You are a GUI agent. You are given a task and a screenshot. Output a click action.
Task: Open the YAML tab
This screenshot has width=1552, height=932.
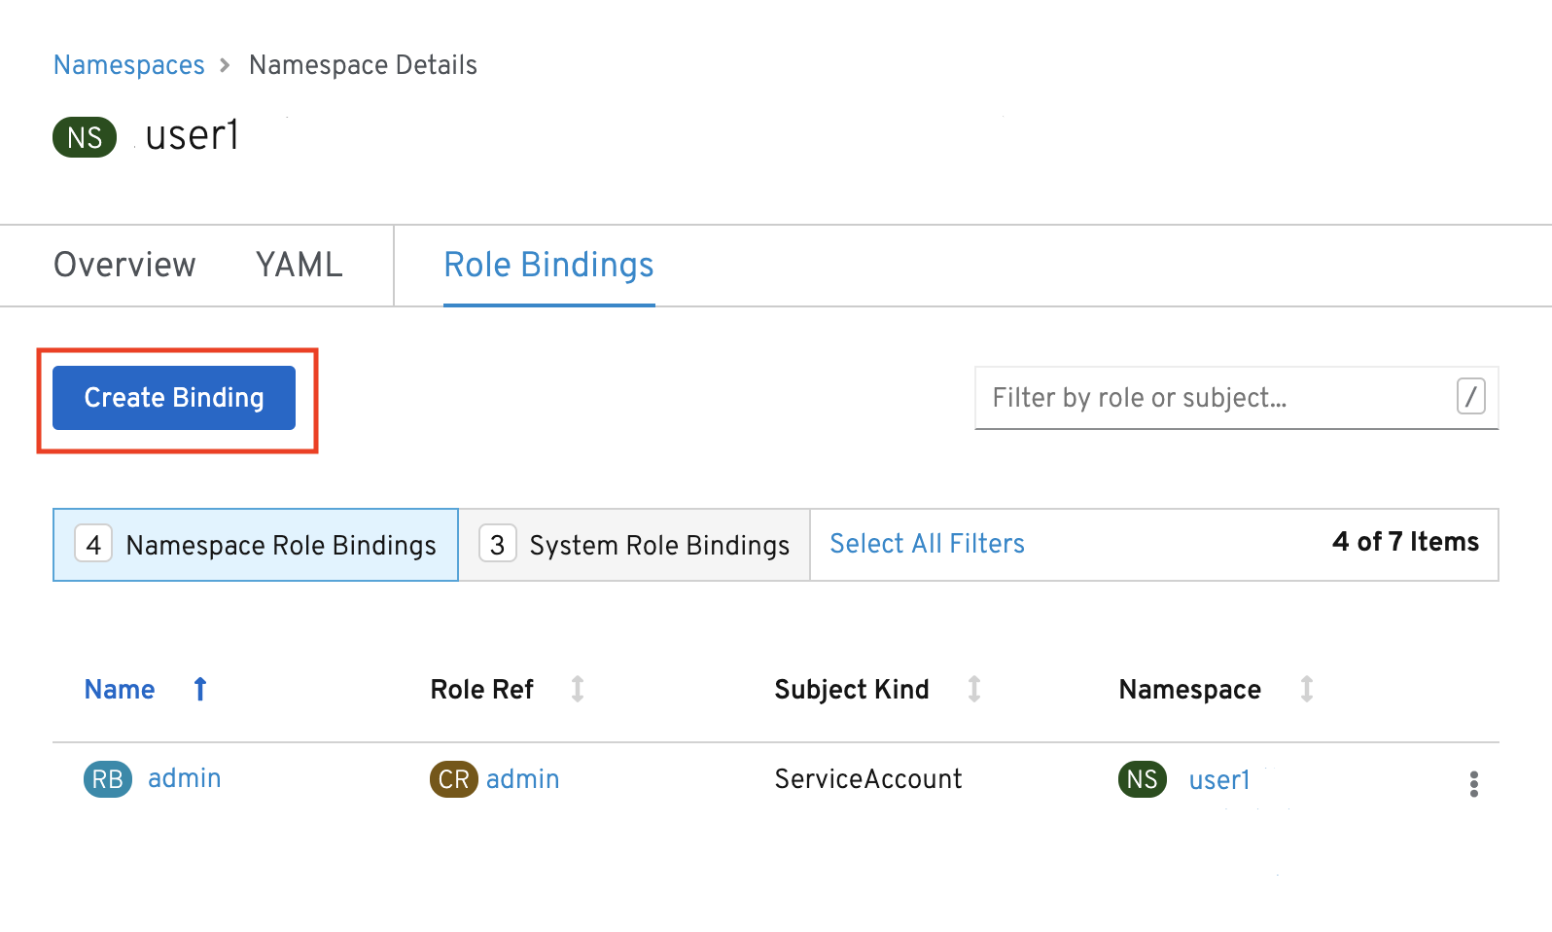point(299,265)
